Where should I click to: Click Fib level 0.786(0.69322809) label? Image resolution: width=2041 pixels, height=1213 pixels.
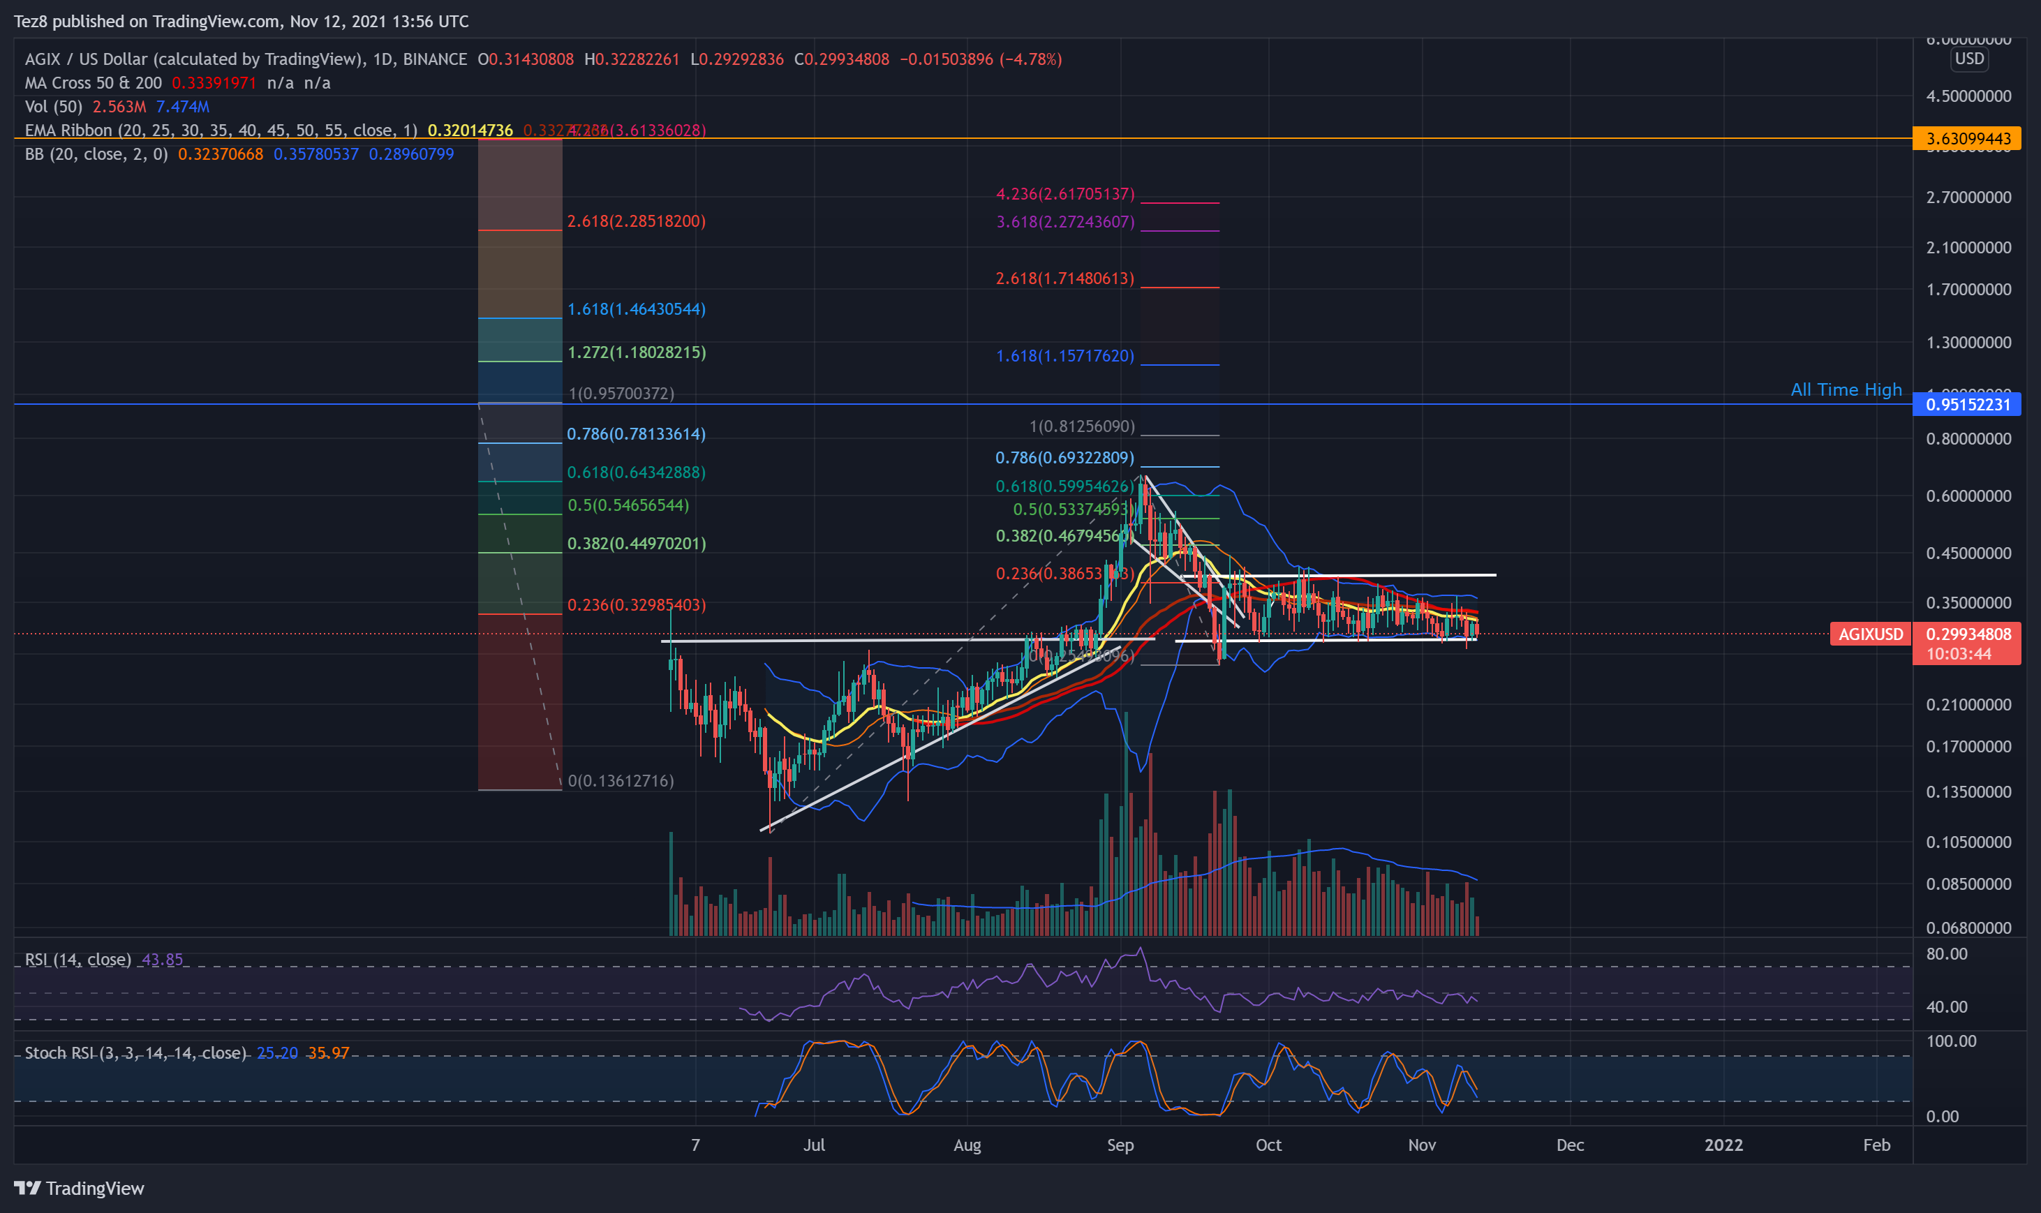(x=1065, y=458)
